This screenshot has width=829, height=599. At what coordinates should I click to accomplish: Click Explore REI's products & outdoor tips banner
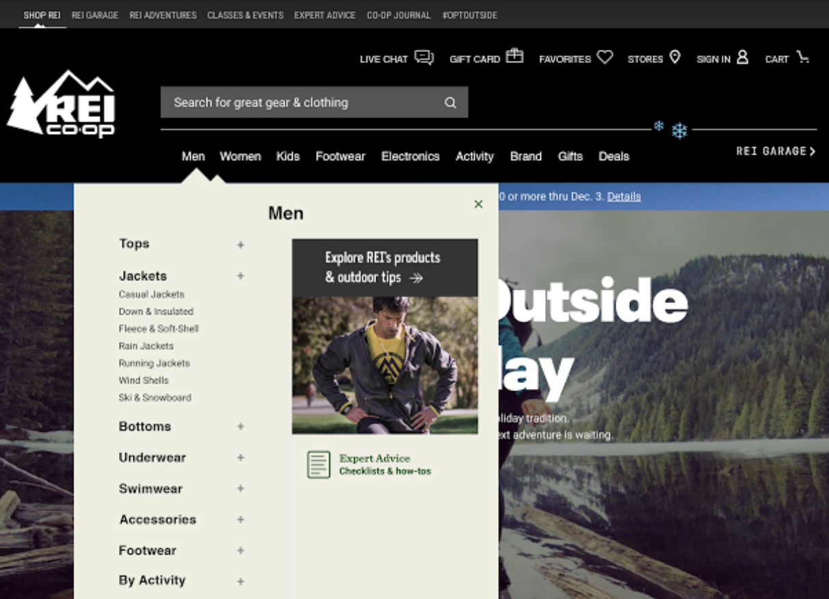(x=385, y=267)
